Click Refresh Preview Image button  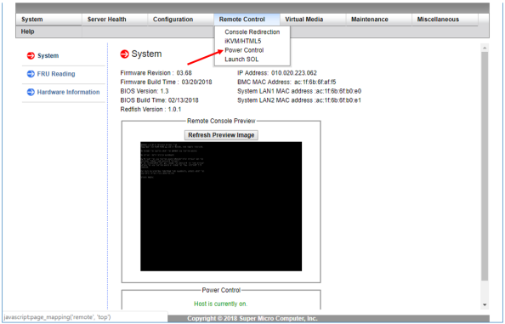221,135
